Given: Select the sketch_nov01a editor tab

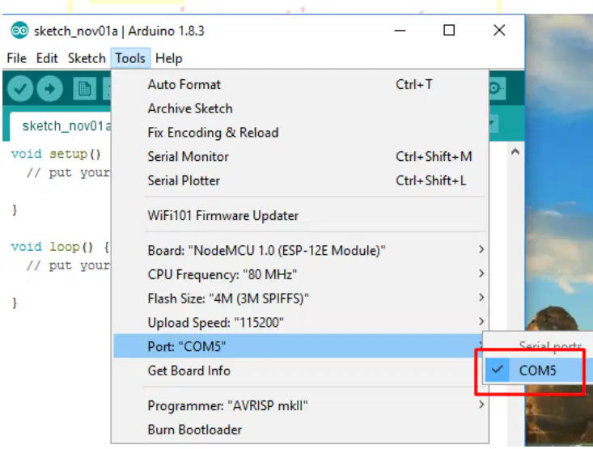Looking at the screenshot, I should [62, 126].
